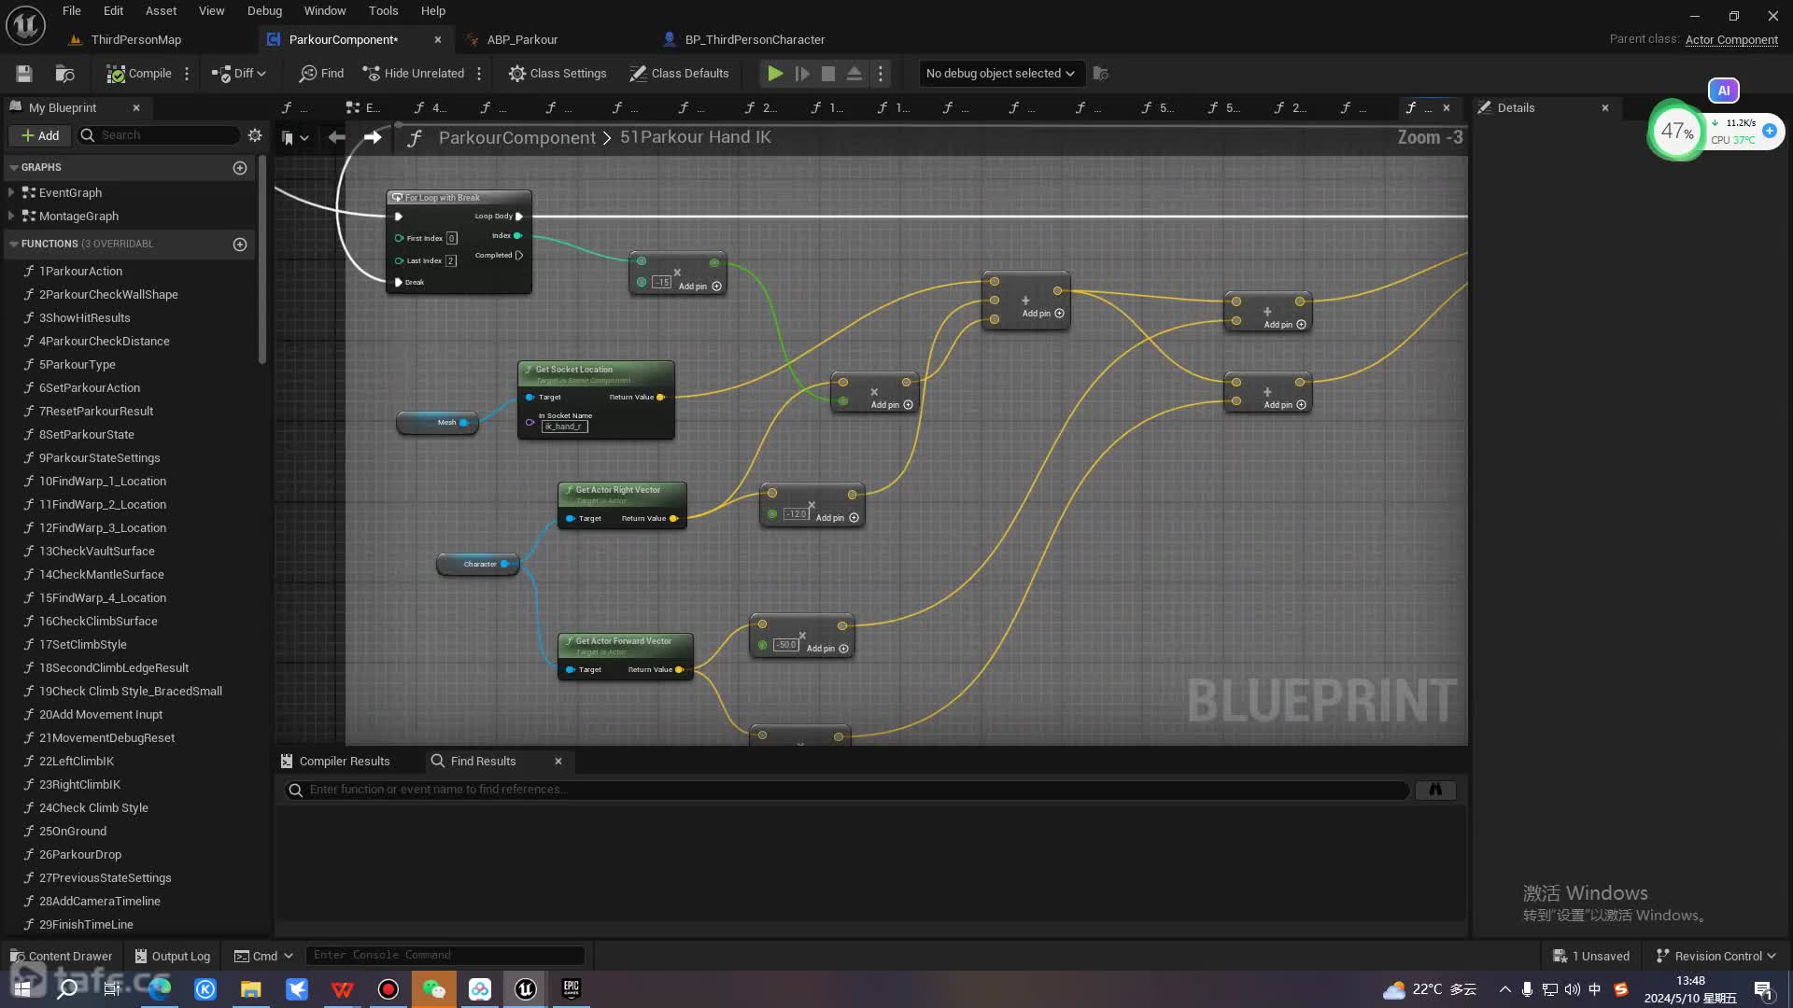
Task: Open the File menu
Action: pyautogui.click(x=72, y=11)
